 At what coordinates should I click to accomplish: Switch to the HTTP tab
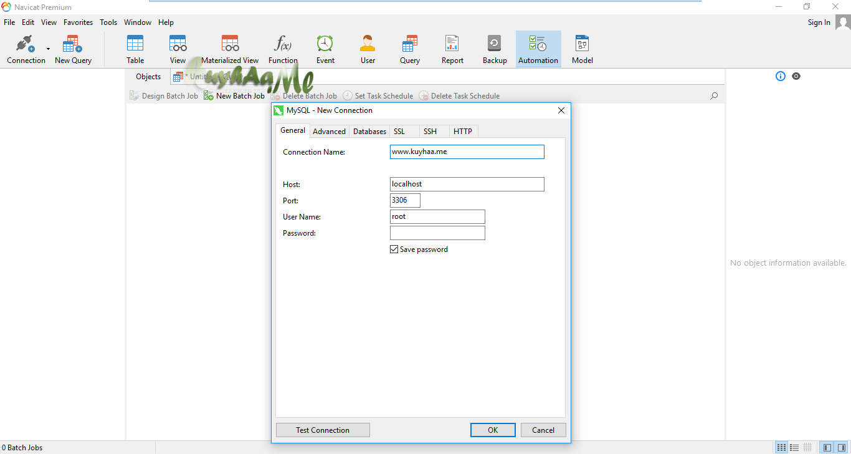tap(463, 132)
